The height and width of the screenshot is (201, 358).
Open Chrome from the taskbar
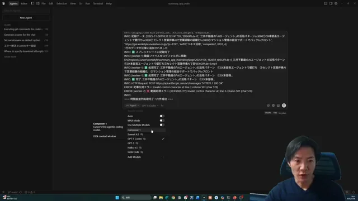click(x=173, y=198)
